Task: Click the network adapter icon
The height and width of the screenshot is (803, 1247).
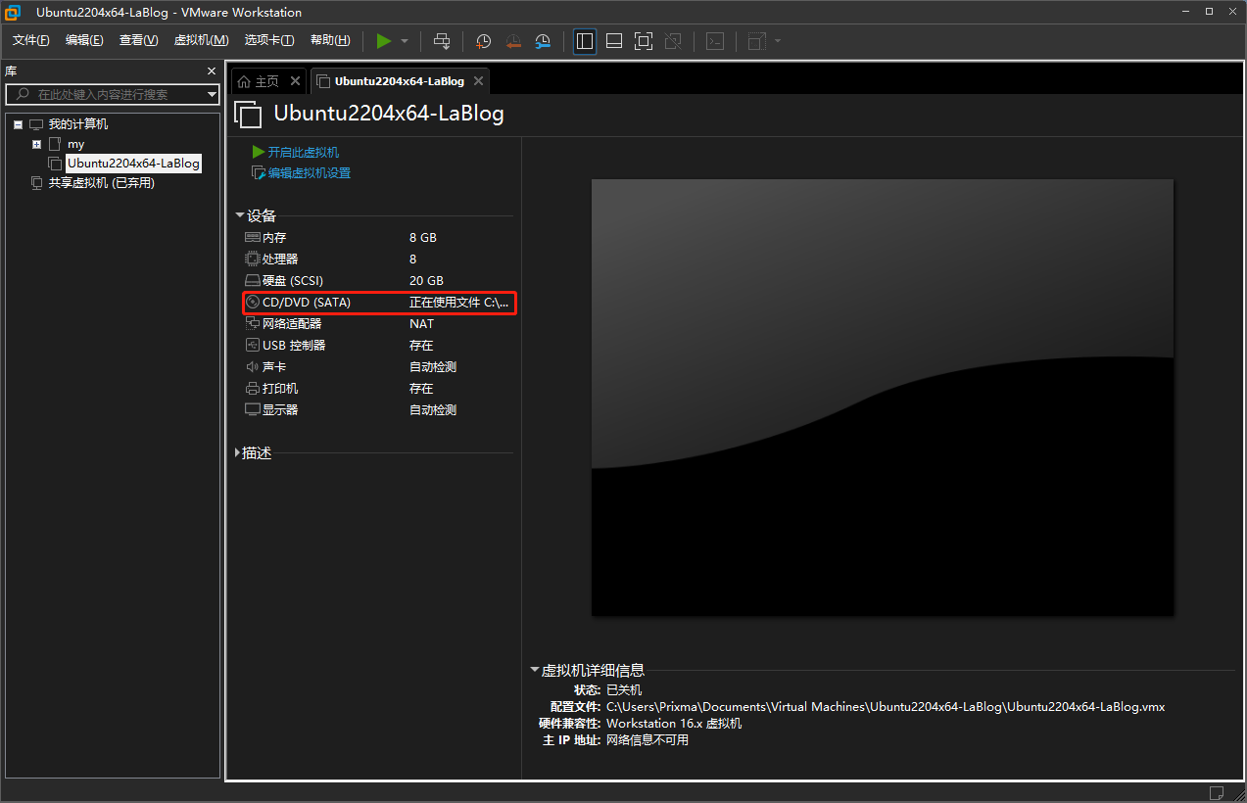Action: pos(252,324)
